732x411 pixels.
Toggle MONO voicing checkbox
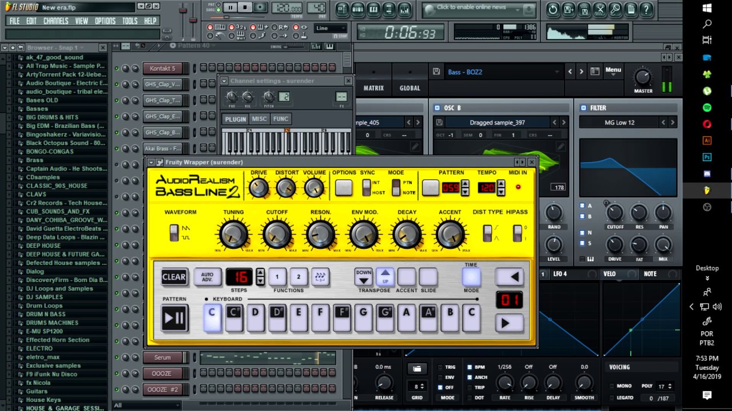pyautogui.click(x=611, y=386)
